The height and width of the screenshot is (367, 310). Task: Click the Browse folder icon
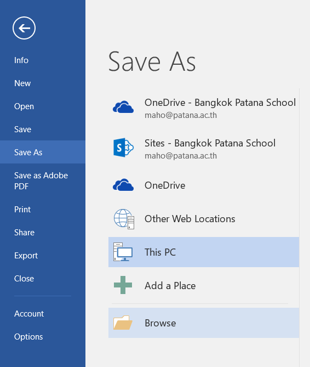pos(123,323)
